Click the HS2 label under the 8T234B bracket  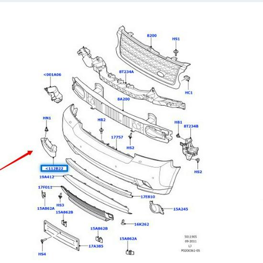198,172
